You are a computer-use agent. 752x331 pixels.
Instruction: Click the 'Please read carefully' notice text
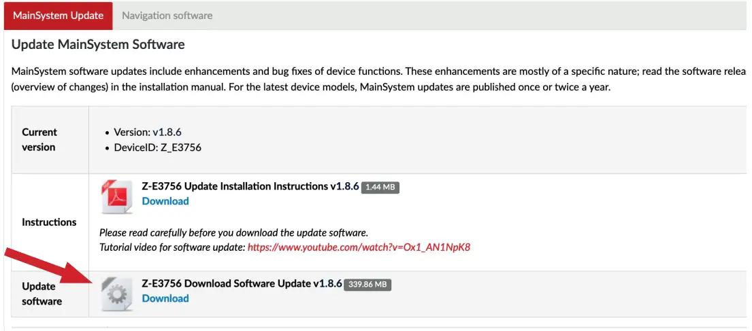(x=233, y=232)
